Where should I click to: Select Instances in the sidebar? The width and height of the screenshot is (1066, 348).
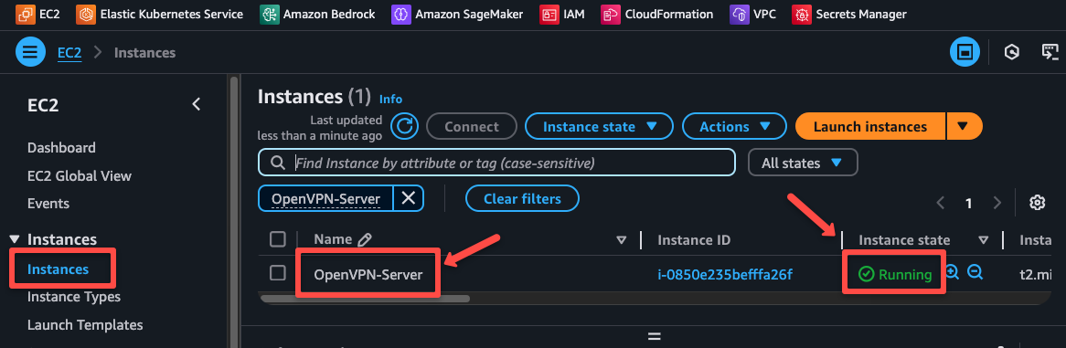pyautogui.click(x=58, y=269)
